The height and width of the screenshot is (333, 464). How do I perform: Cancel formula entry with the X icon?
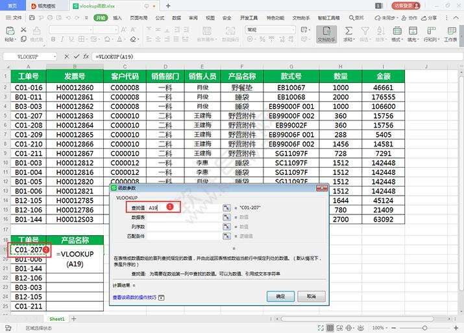[x=67, y=56]
